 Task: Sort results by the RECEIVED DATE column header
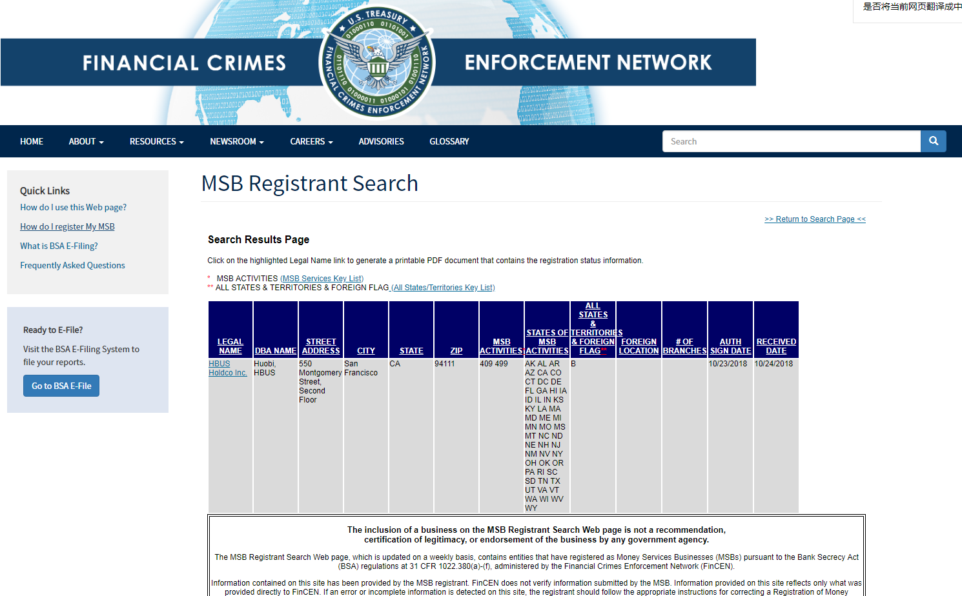[x=776, y=346]
